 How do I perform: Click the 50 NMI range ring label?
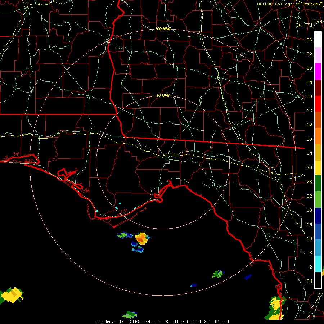163,95
